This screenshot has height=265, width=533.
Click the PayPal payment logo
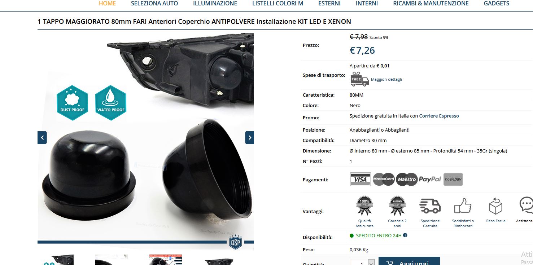pyautogui.click(x=430, y=179)
